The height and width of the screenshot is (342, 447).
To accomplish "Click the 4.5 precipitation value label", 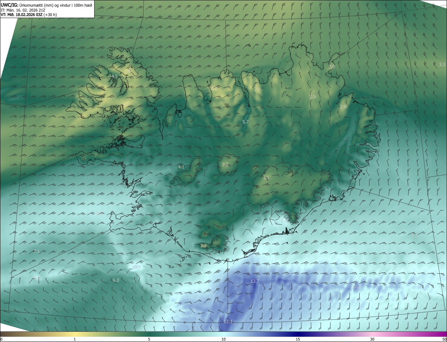I will tap(115, 76).
